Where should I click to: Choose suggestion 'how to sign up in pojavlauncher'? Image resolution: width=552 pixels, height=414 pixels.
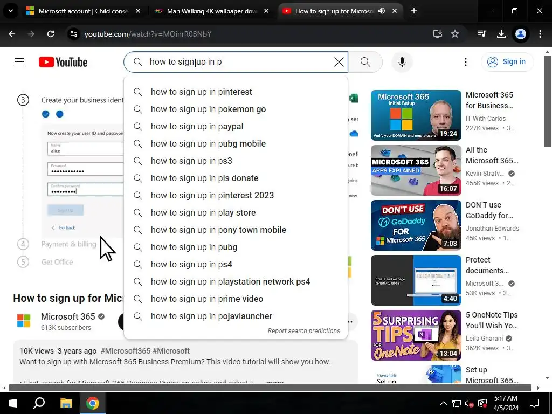pos(236,316)
